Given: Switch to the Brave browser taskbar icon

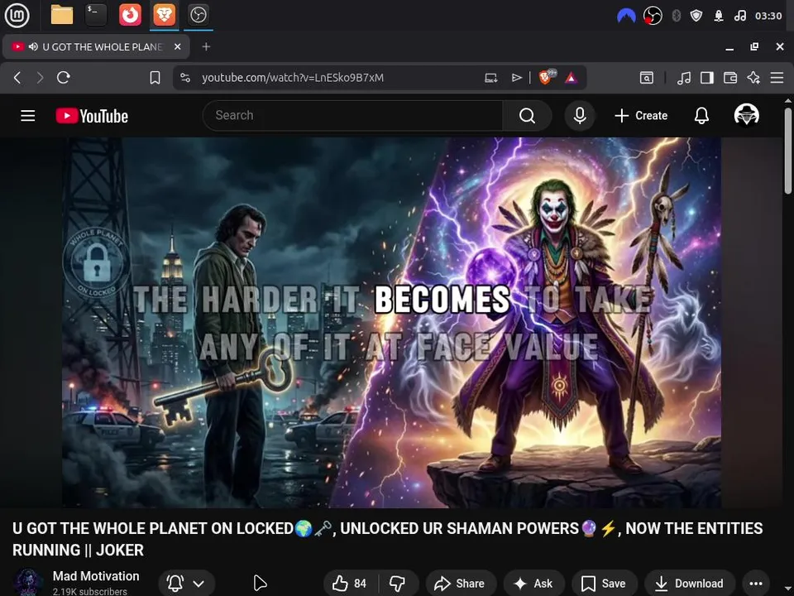Looking at the screenshot, I should [164, 15].
